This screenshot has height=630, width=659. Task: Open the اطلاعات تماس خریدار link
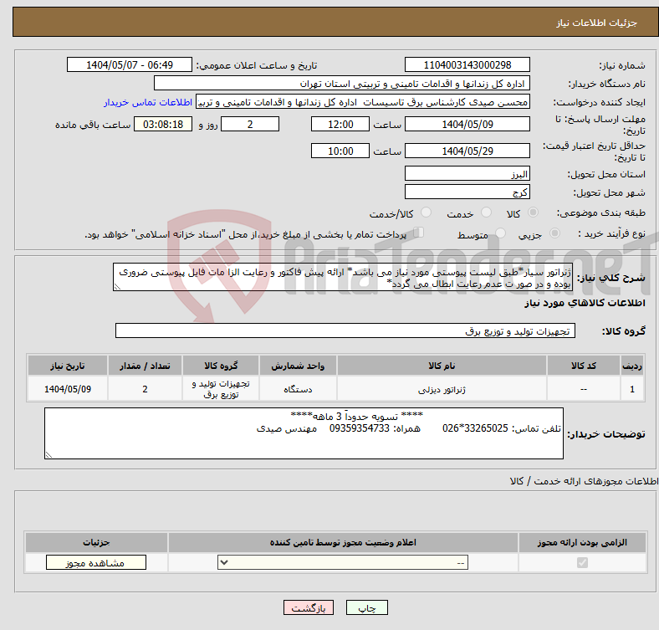pos(148,102)
